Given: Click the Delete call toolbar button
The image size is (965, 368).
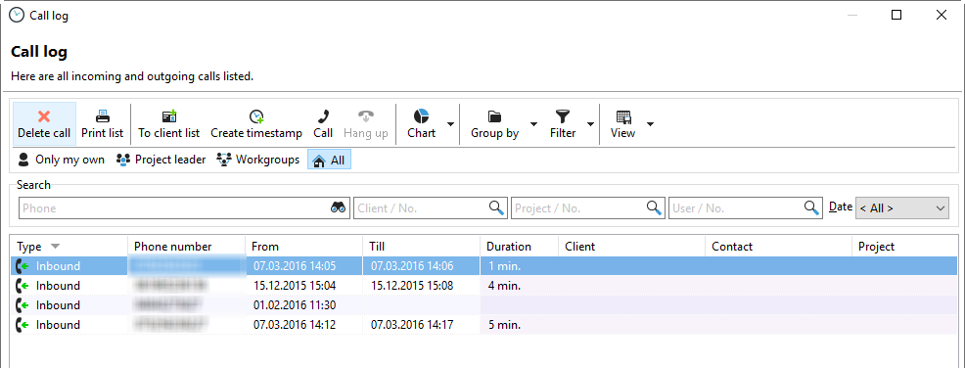Looking at the screenshot, I should 44,123.
